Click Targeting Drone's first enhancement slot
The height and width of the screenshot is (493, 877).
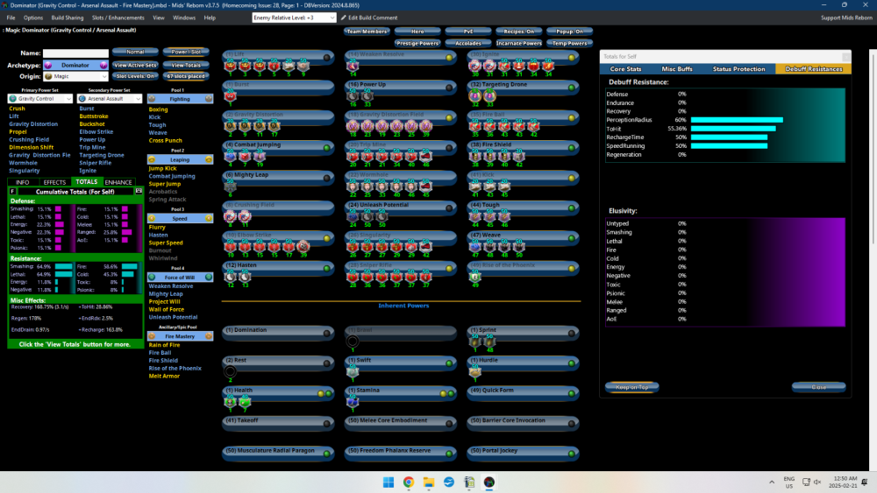point(474,96)
